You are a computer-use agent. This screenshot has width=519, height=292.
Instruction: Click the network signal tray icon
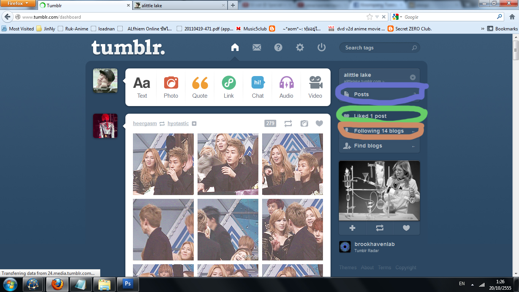(482, 284)
